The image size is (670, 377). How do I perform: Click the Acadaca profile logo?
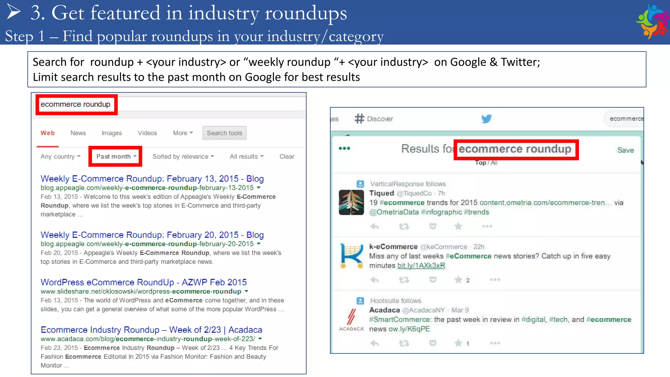pyautogui.click(x=351, y=320)
